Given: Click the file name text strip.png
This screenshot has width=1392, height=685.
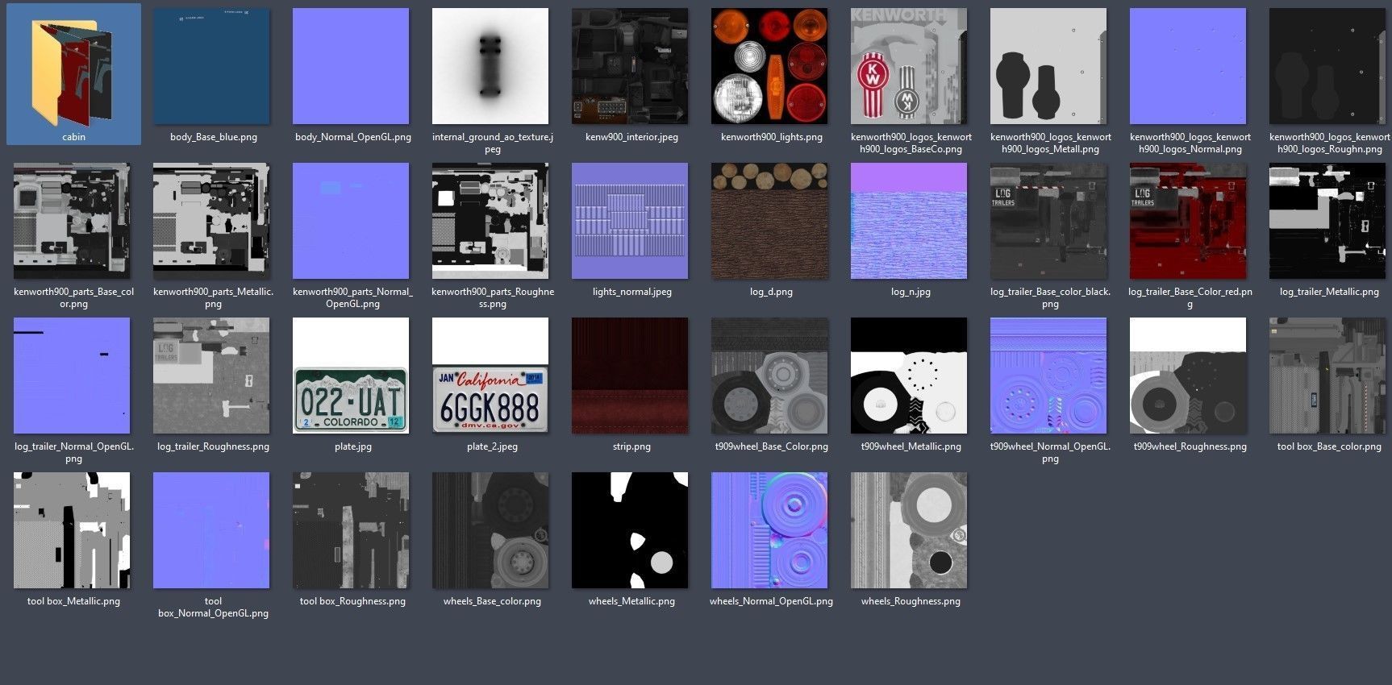Looking at the screenshot, I should tap(631, 446).
